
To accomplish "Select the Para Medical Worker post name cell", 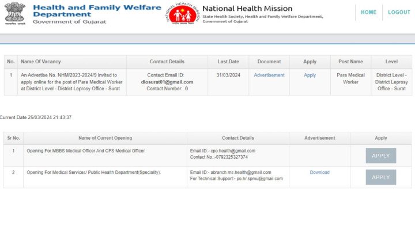I will pyautogui.click(x=350, y=79).
